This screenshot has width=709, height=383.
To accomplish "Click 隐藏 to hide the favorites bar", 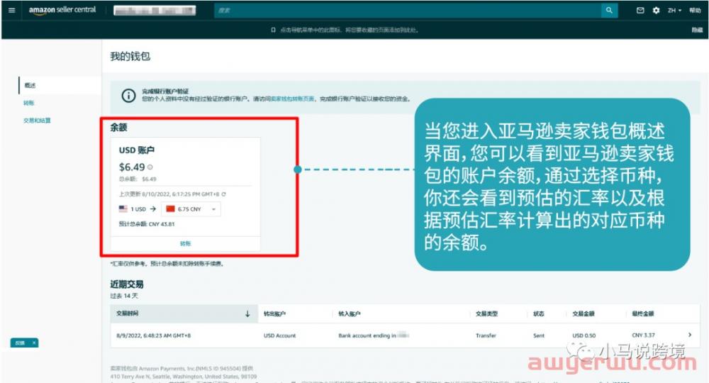I will point(697,30).
